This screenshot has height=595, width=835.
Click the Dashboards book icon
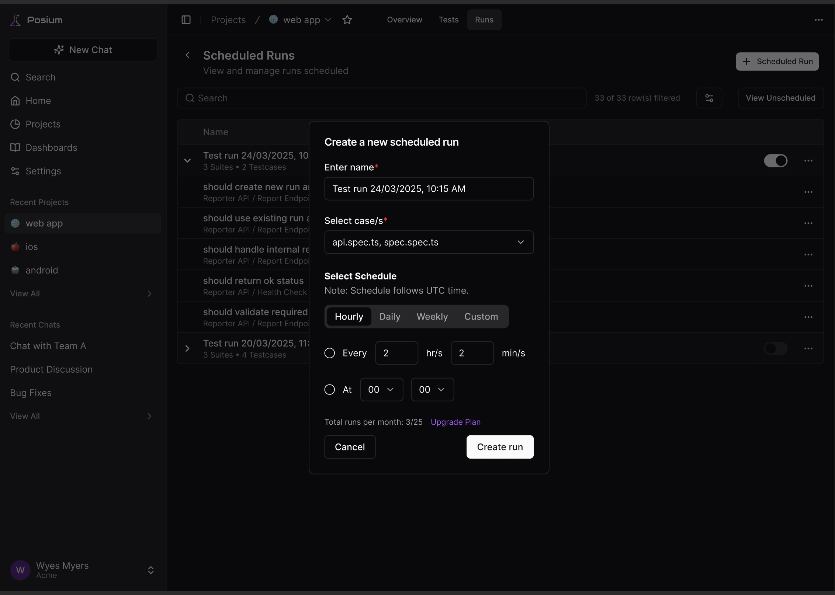pyautogui.click(x=15, y=147)
